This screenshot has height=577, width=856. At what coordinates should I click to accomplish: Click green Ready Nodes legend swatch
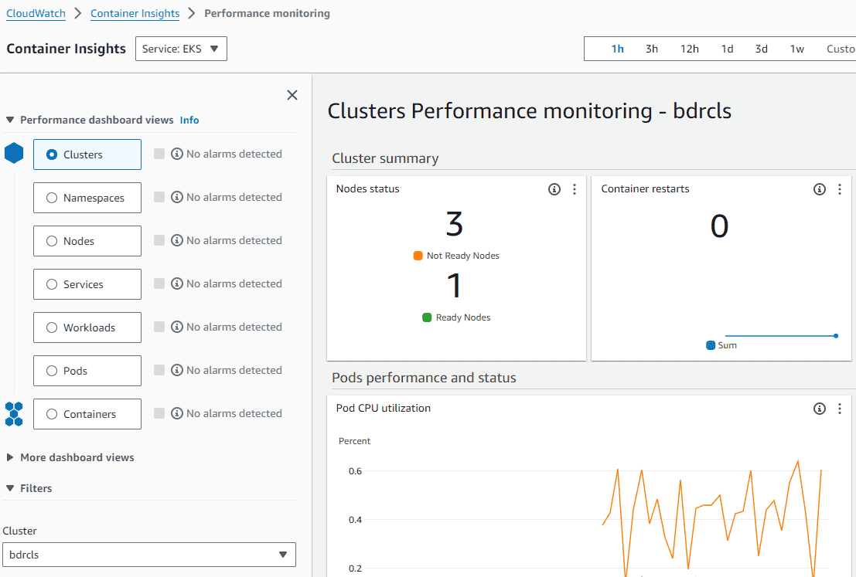point(427,317)
